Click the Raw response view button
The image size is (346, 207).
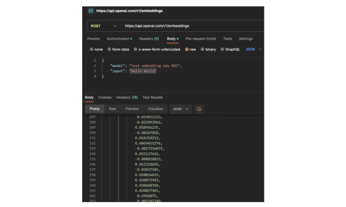[112, 109]
